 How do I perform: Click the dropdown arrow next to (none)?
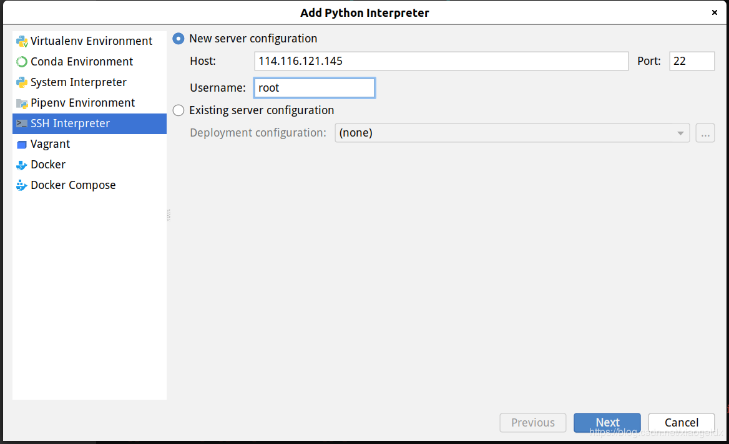pos(680,133)
